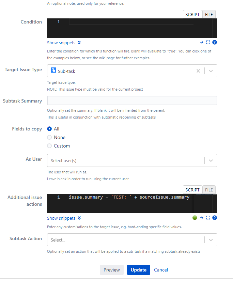Open the Subtask Action select menu
Image resolution: width=233 pixels, height=295 pixels.
pyautogui.click(x=211, y=239)
